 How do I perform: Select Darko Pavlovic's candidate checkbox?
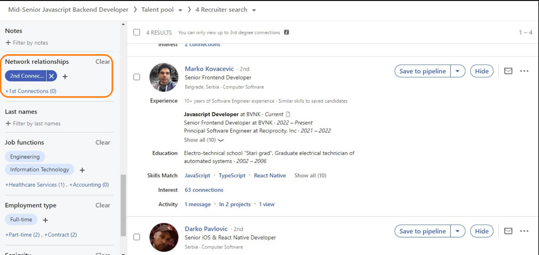pyautogui.click(x=137, y=237)
